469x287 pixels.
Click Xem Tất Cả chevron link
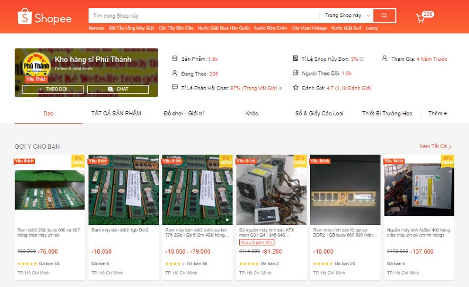coord(435,146)
